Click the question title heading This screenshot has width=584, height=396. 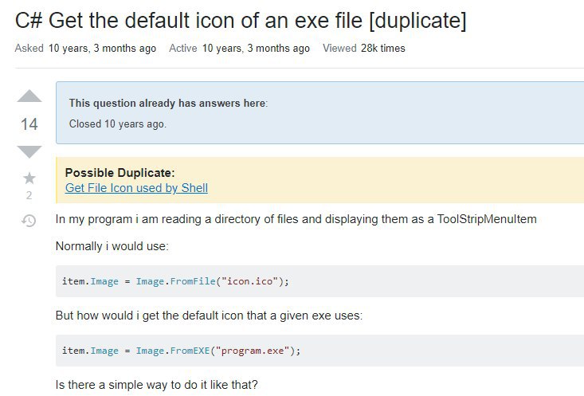[x=241, y=21]
